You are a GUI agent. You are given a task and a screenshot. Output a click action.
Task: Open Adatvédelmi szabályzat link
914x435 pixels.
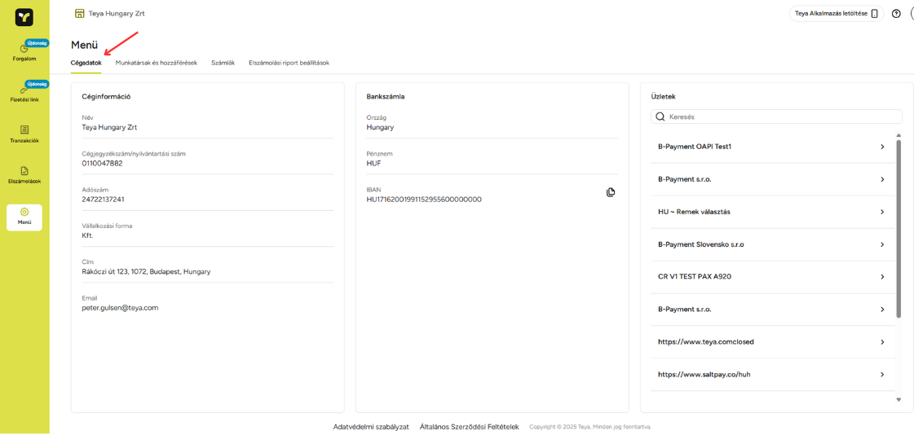[x=371, y=427]
